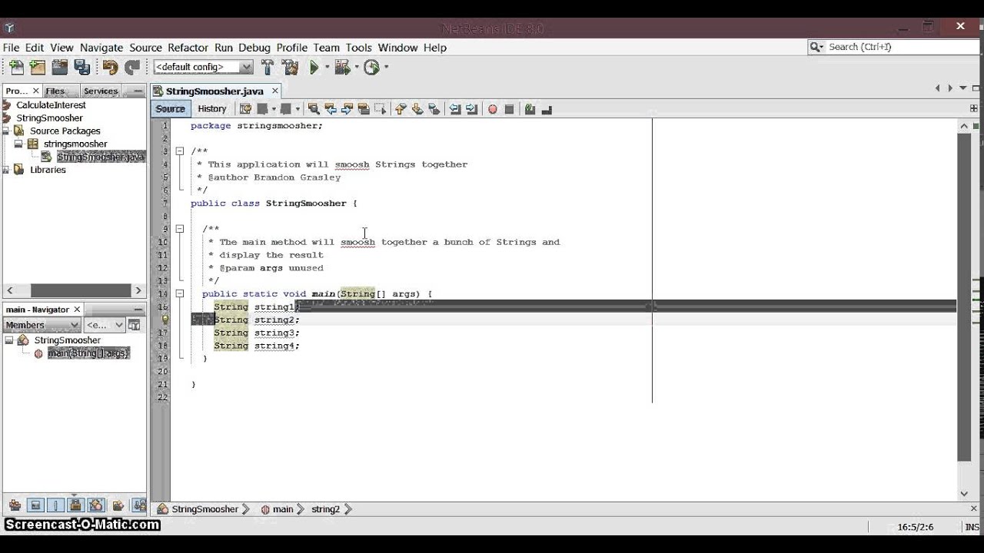This screenshot has width=984, height=553.
Task: Collapse the stringsmoosher package node
Action: (18, 144)
